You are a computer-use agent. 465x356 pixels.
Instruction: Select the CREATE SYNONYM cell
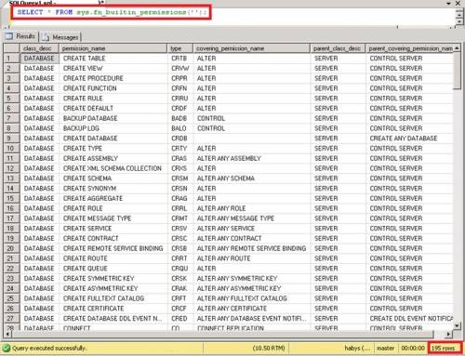click(113, 189)
